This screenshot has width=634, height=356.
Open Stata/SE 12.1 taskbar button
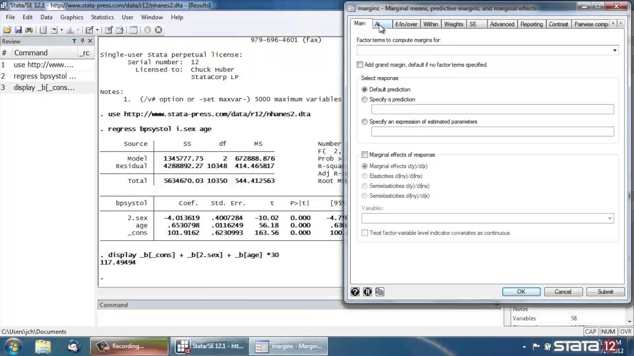(211, 346)
